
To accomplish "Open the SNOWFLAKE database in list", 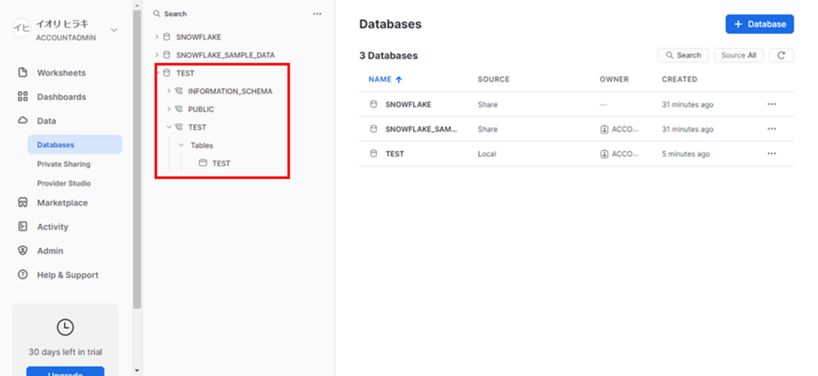I will pos(408,104).
